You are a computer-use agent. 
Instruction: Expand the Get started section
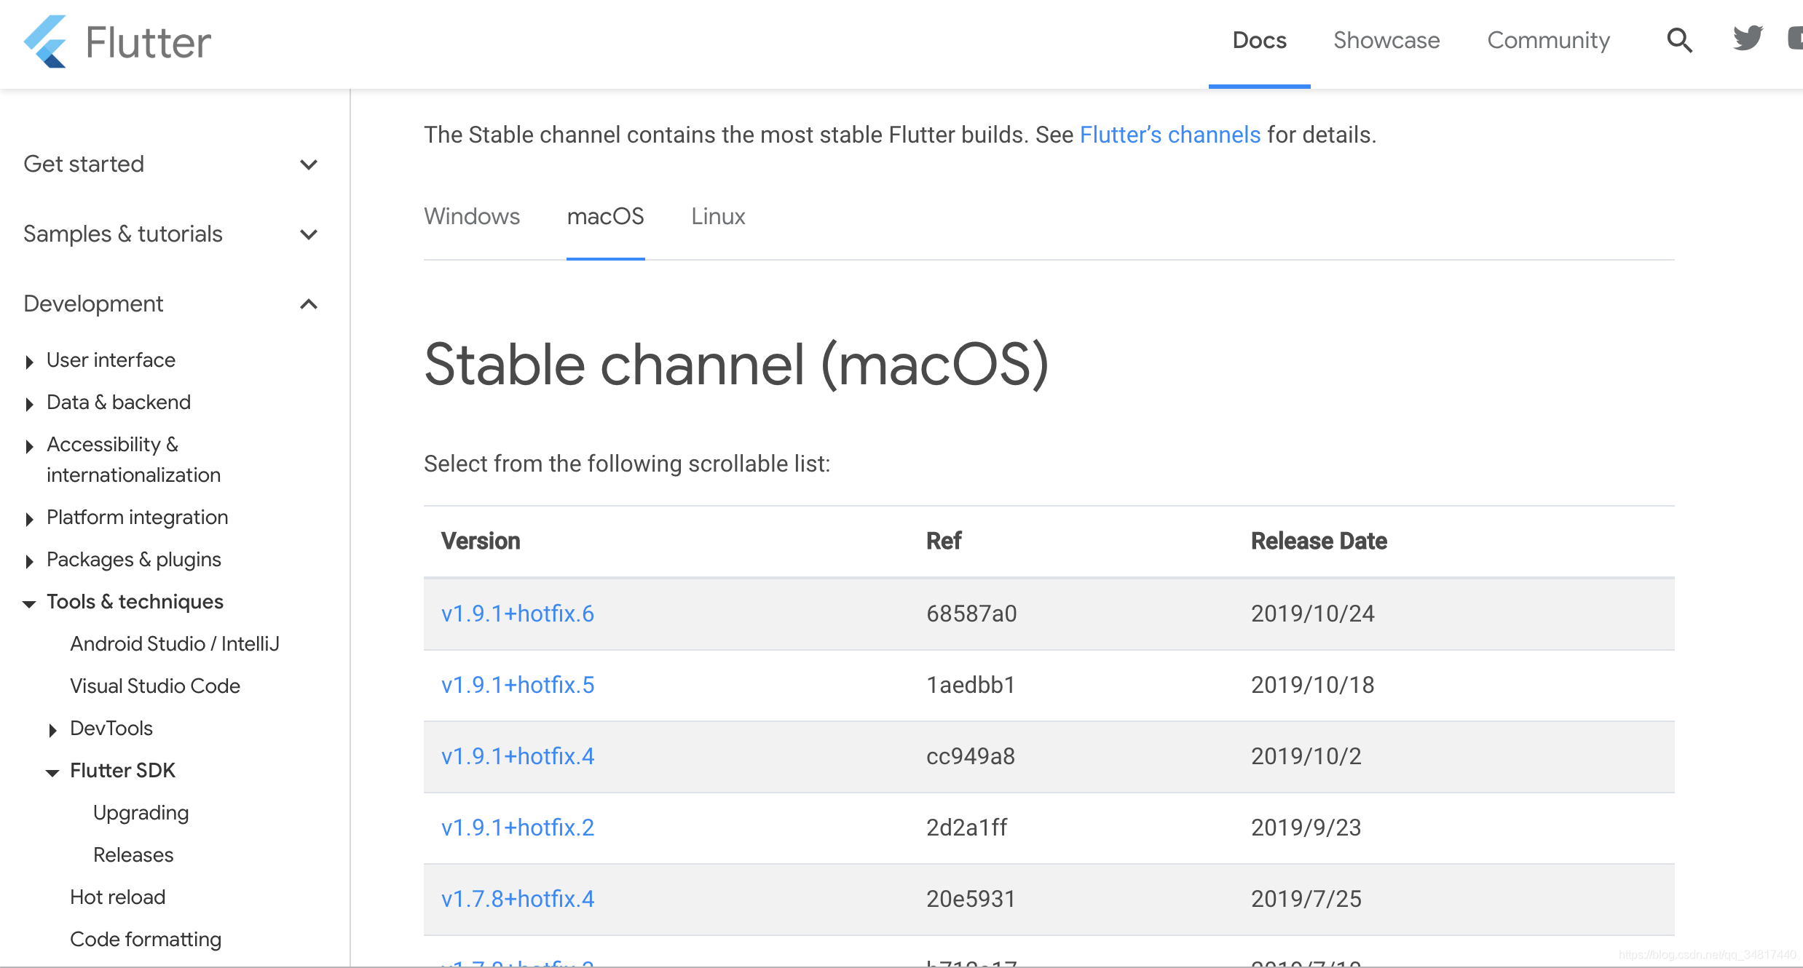tap(309, 164)
